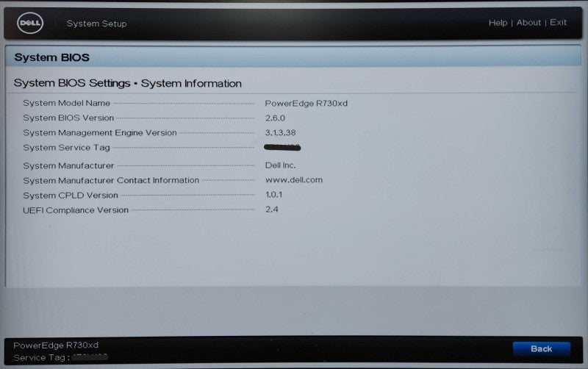Open the Help link
This screenshot has width=588, height=369.
[x=498, y=23]
